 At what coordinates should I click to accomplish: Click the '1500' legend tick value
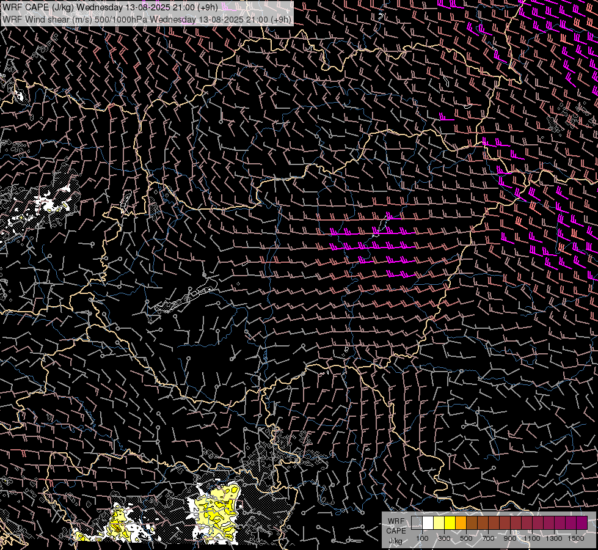click(x=576, y=538)
